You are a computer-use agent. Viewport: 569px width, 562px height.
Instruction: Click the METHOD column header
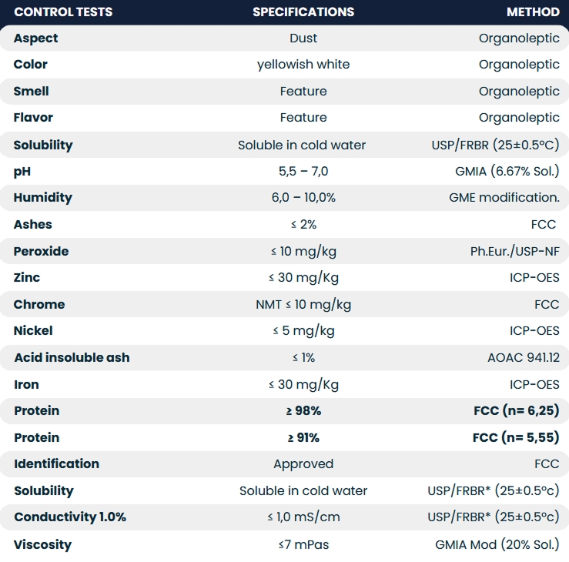(533, 12)
